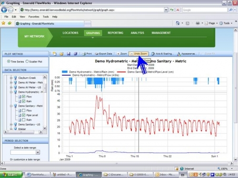The image size is (238, 178).
Task: Click Undo Zoom button
Action: (x=139, y=54)
